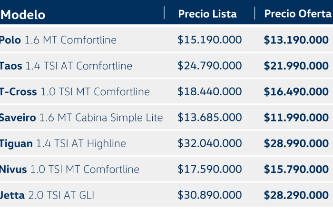
Task: Click the Modelo column header
Action: tap(23, 15)
